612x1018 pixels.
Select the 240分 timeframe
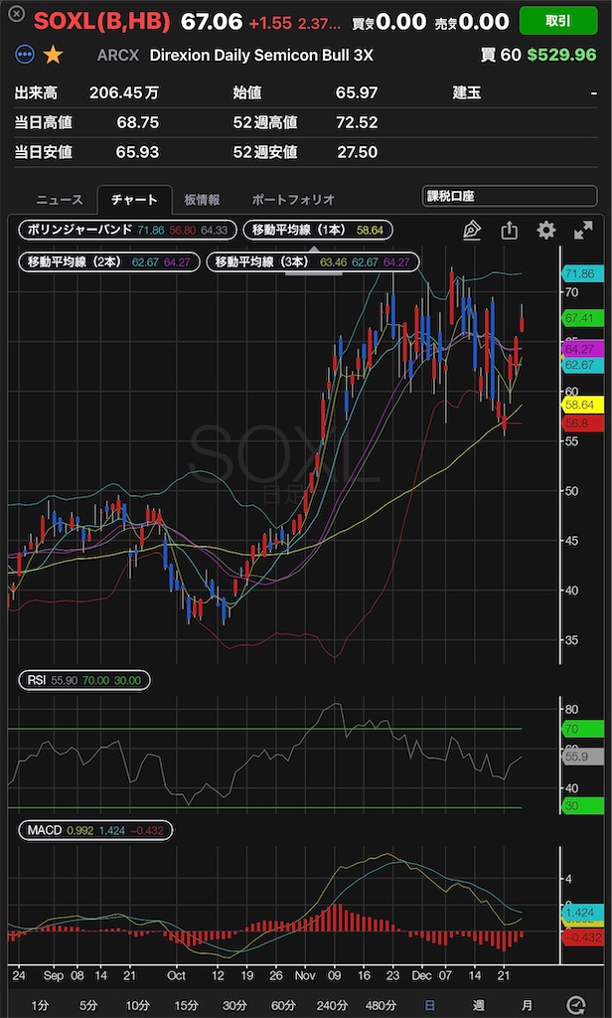click(x=332, y=1006)
